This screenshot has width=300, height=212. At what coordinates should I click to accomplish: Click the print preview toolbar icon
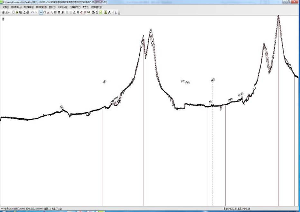(x=24, y=12)
